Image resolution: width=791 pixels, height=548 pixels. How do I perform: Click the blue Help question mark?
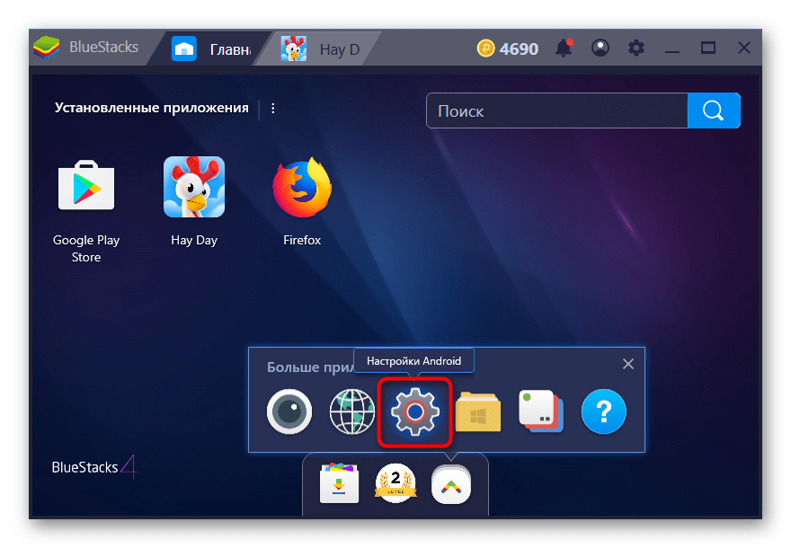tap(603, 412)
